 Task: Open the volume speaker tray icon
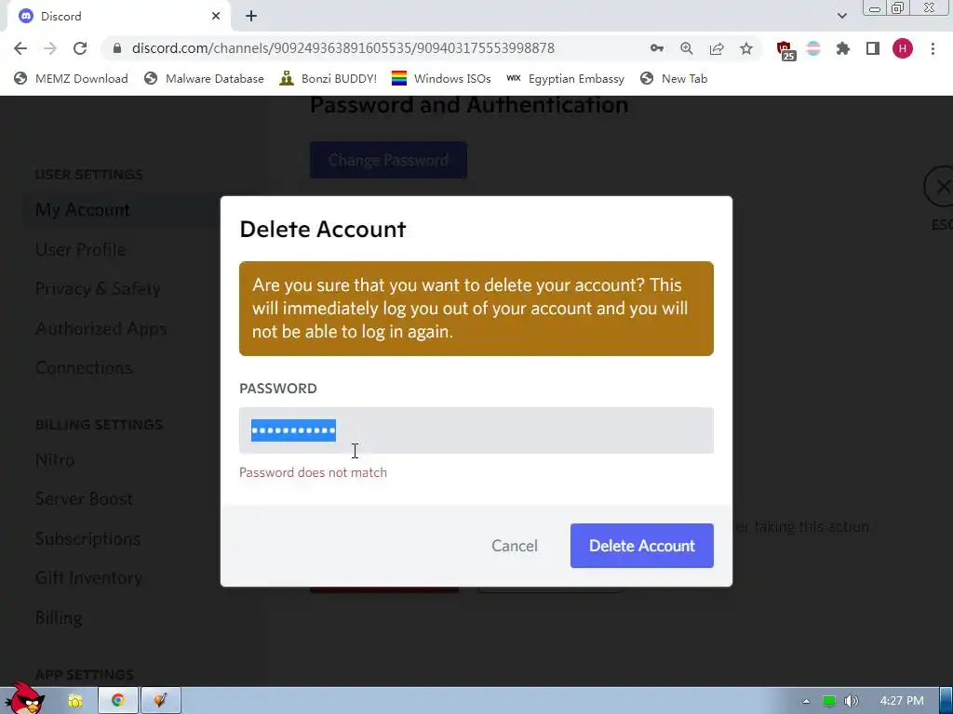852,701
